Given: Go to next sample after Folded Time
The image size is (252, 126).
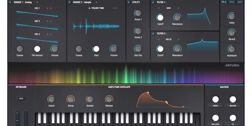Looking at the screenshot, I should coord(116,8).
